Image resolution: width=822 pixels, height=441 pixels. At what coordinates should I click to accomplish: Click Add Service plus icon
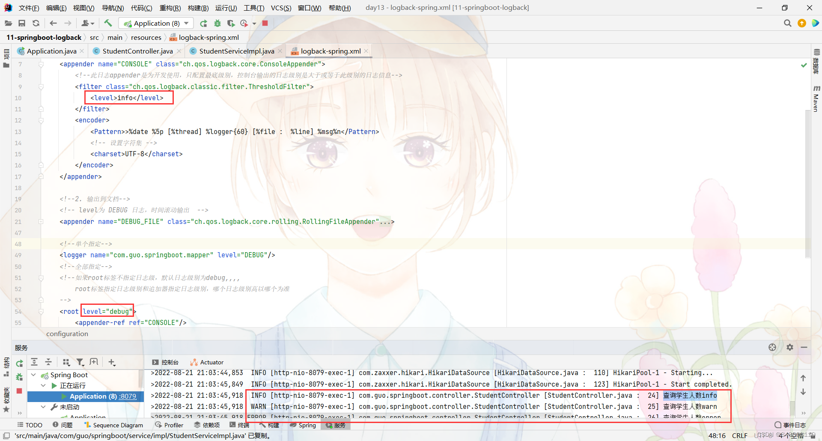click(112, 362)
